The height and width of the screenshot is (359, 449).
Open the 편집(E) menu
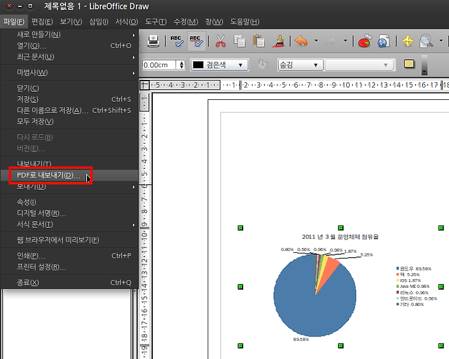tap(42, 22)
